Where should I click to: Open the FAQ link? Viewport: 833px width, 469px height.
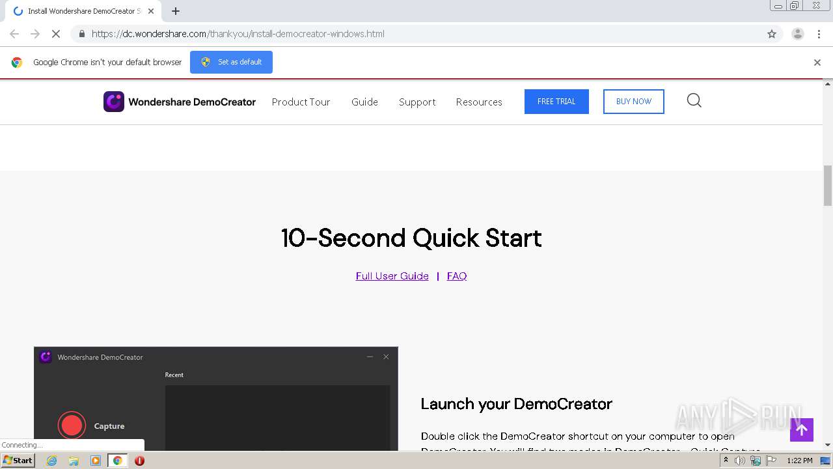click(457, 276)
